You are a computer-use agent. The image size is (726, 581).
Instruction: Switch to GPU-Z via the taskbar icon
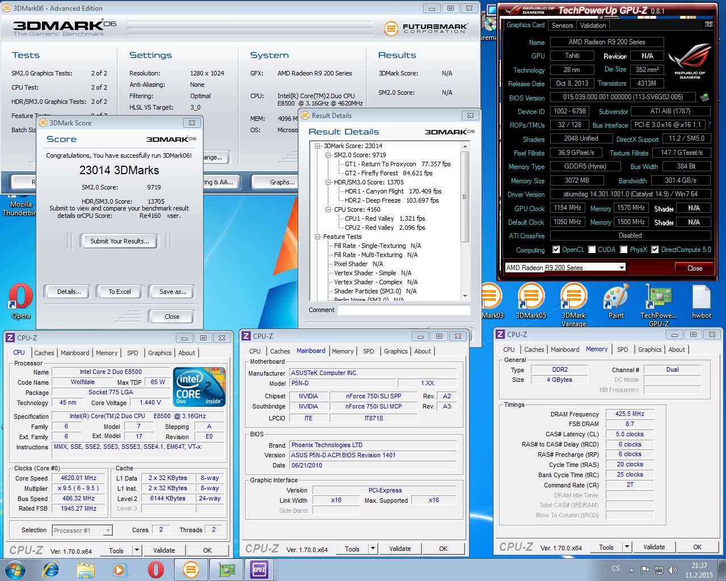(x=226, y=569)
